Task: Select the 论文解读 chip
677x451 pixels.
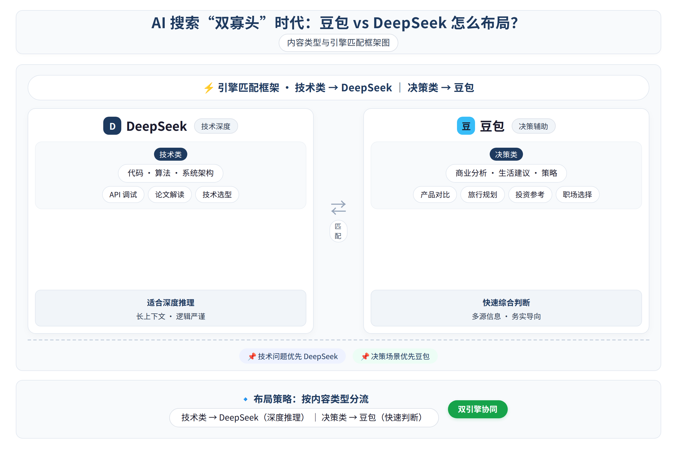Action: (x=170, y=195)
